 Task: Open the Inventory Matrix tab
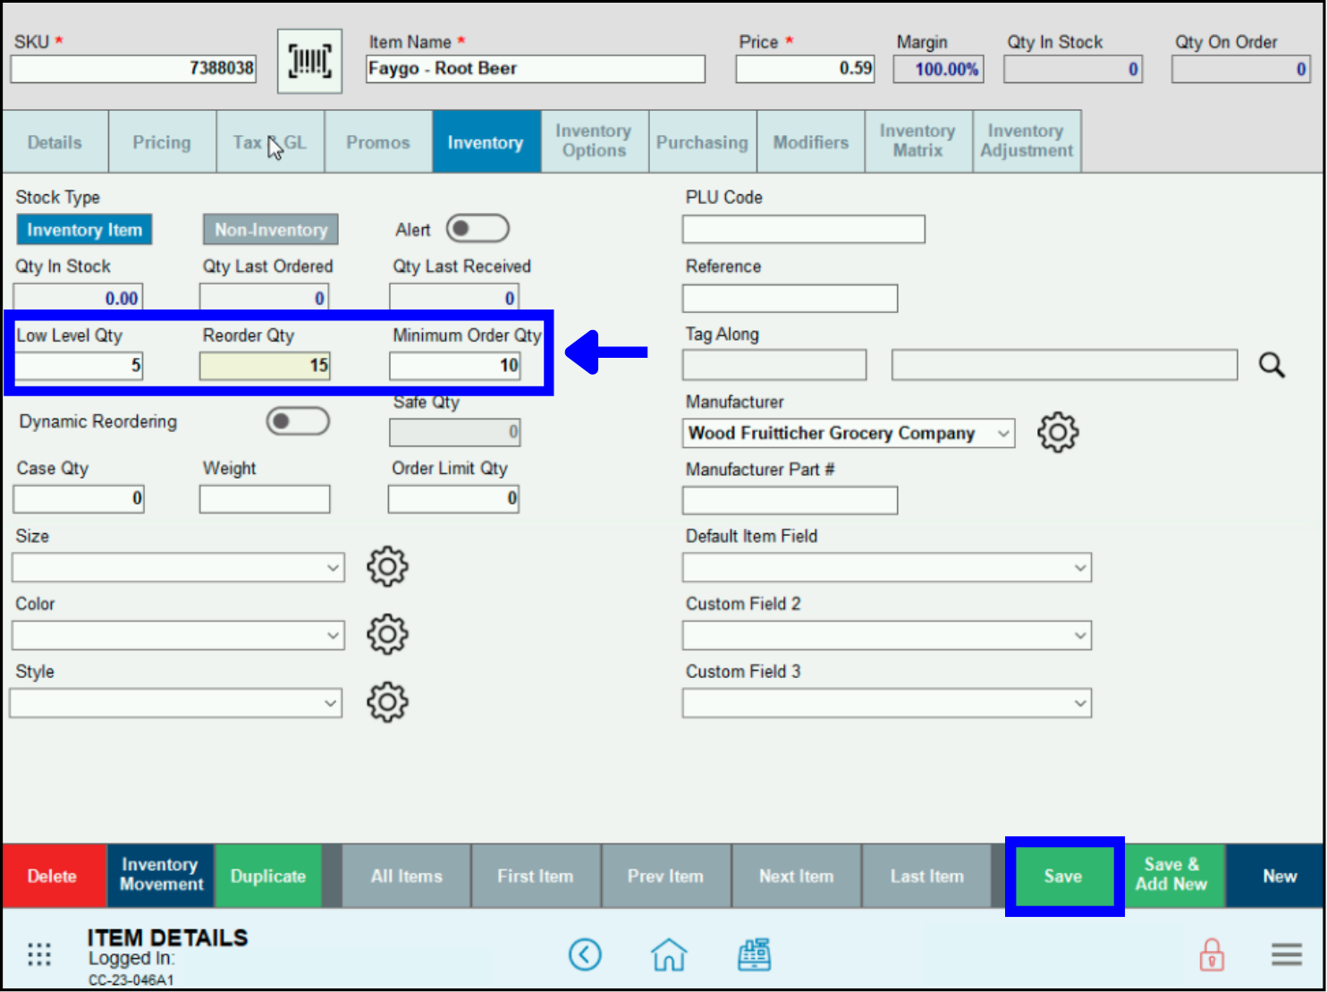917,141
